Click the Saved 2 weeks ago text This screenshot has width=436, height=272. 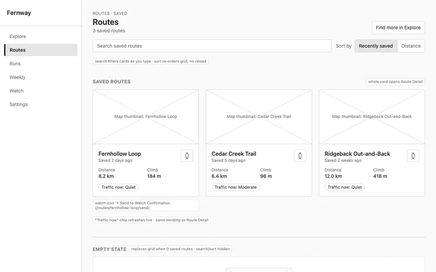(x=343, y=160)
